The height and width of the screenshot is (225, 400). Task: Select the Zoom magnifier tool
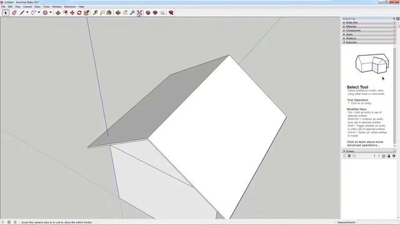click(132, 12)
